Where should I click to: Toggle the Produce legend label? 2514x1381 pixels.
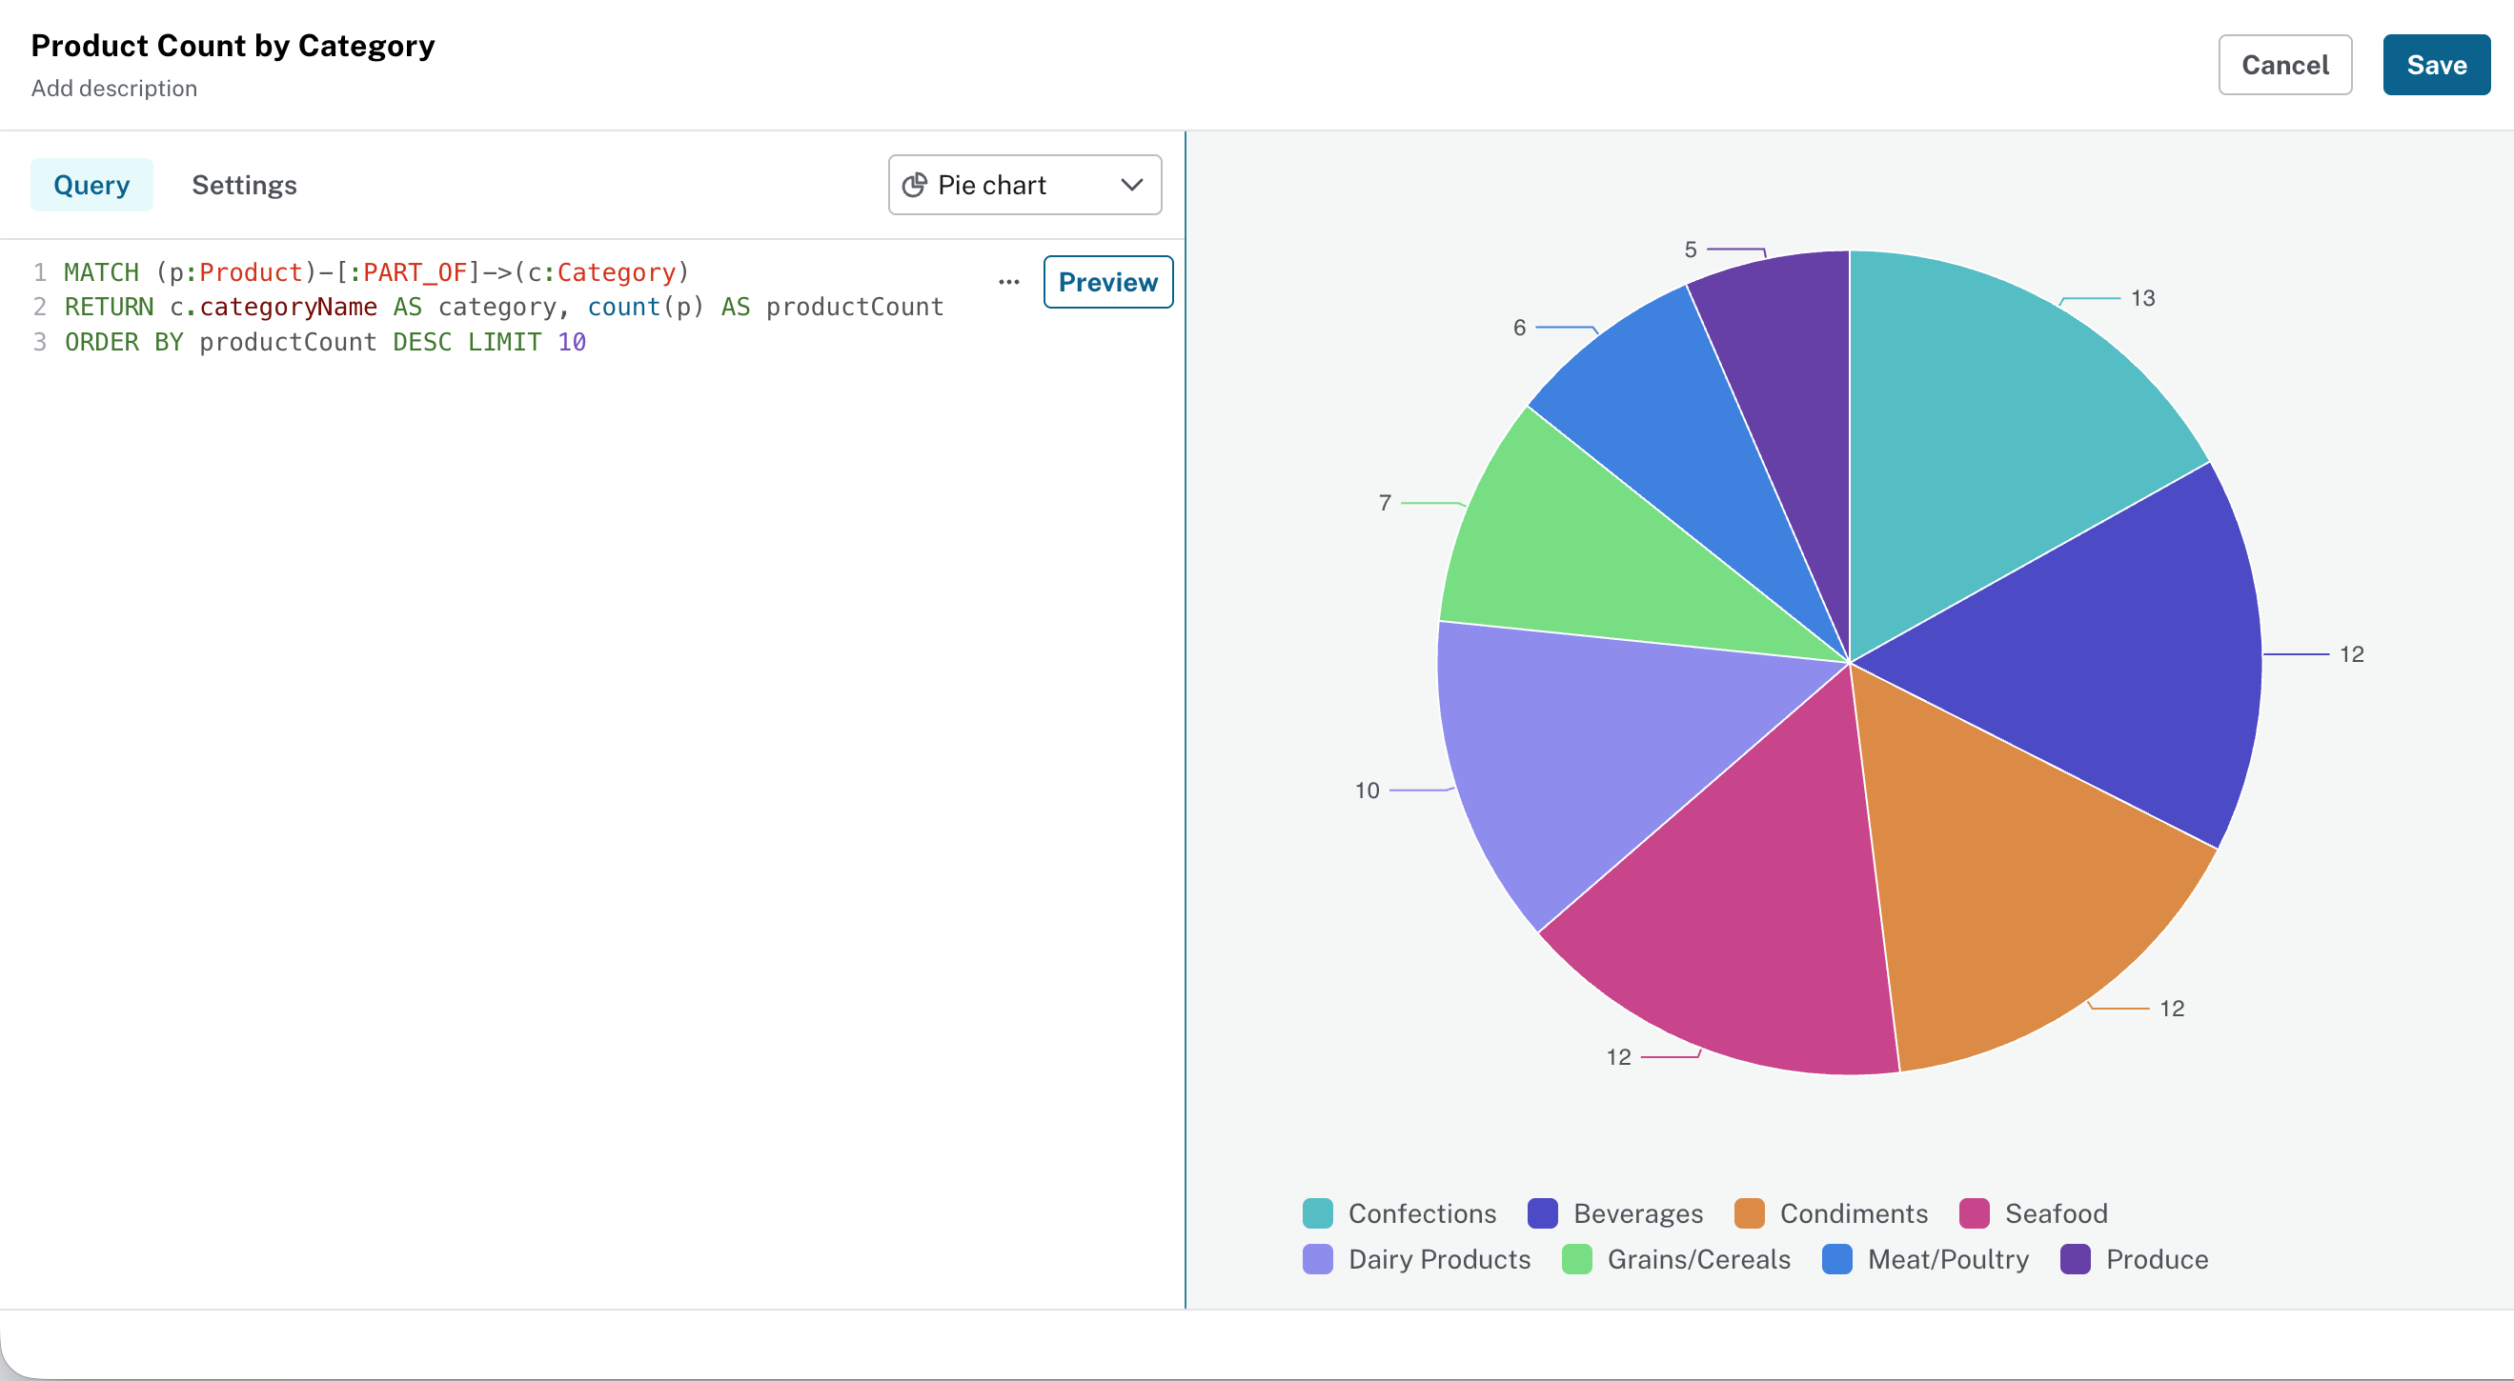point(2157,1259)
